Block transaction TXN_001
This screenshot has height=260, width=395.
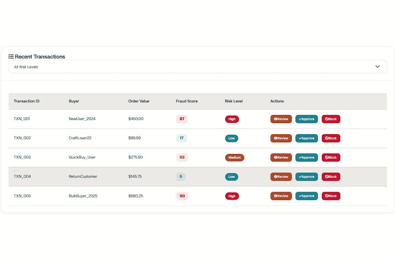[x=331, y=119]
